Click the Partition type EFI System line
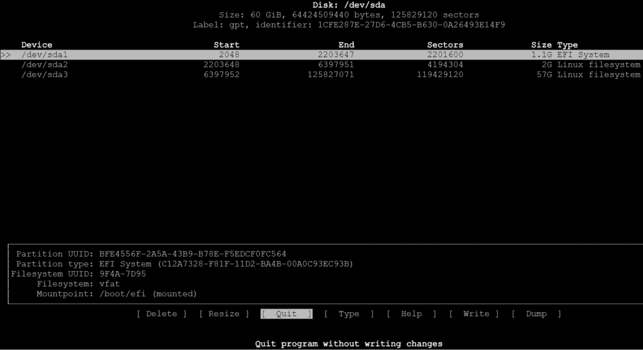 (185, 264)
